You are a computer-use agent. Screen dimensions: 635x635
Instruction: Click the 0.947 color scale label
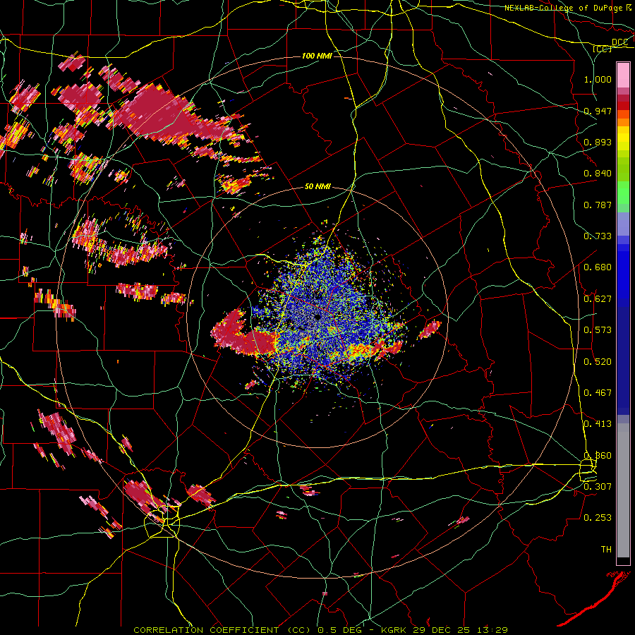coord(598,111)
